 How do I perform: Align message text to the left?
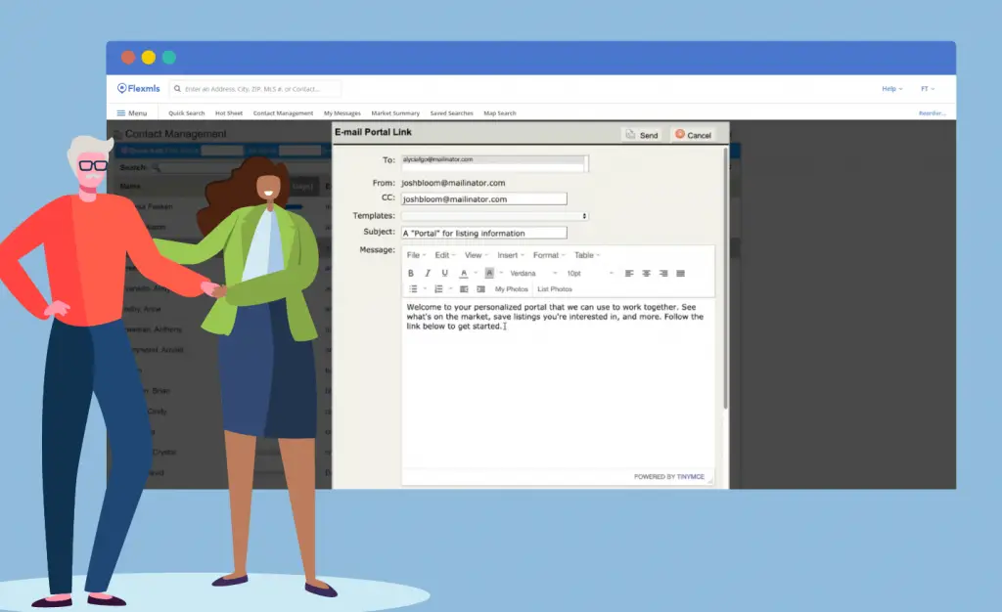pos(629,274)
